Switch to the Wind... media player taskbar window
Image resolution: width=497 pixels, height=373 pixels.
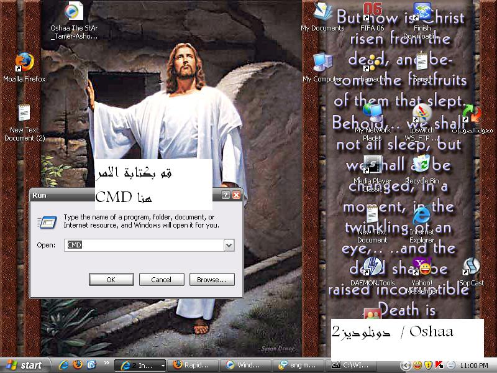click(x=246, y=366)
